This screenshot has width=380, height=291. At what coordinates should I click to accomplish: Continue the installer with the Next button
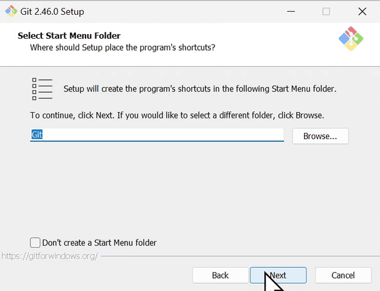278,276
